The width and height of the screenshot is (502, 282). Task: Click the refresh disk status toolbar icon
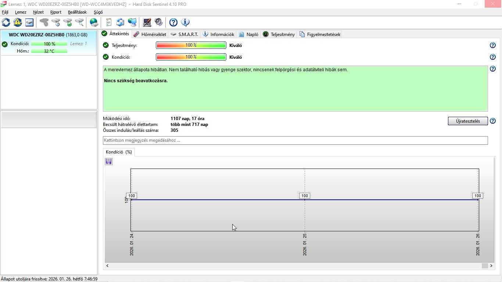click(6, 22)
